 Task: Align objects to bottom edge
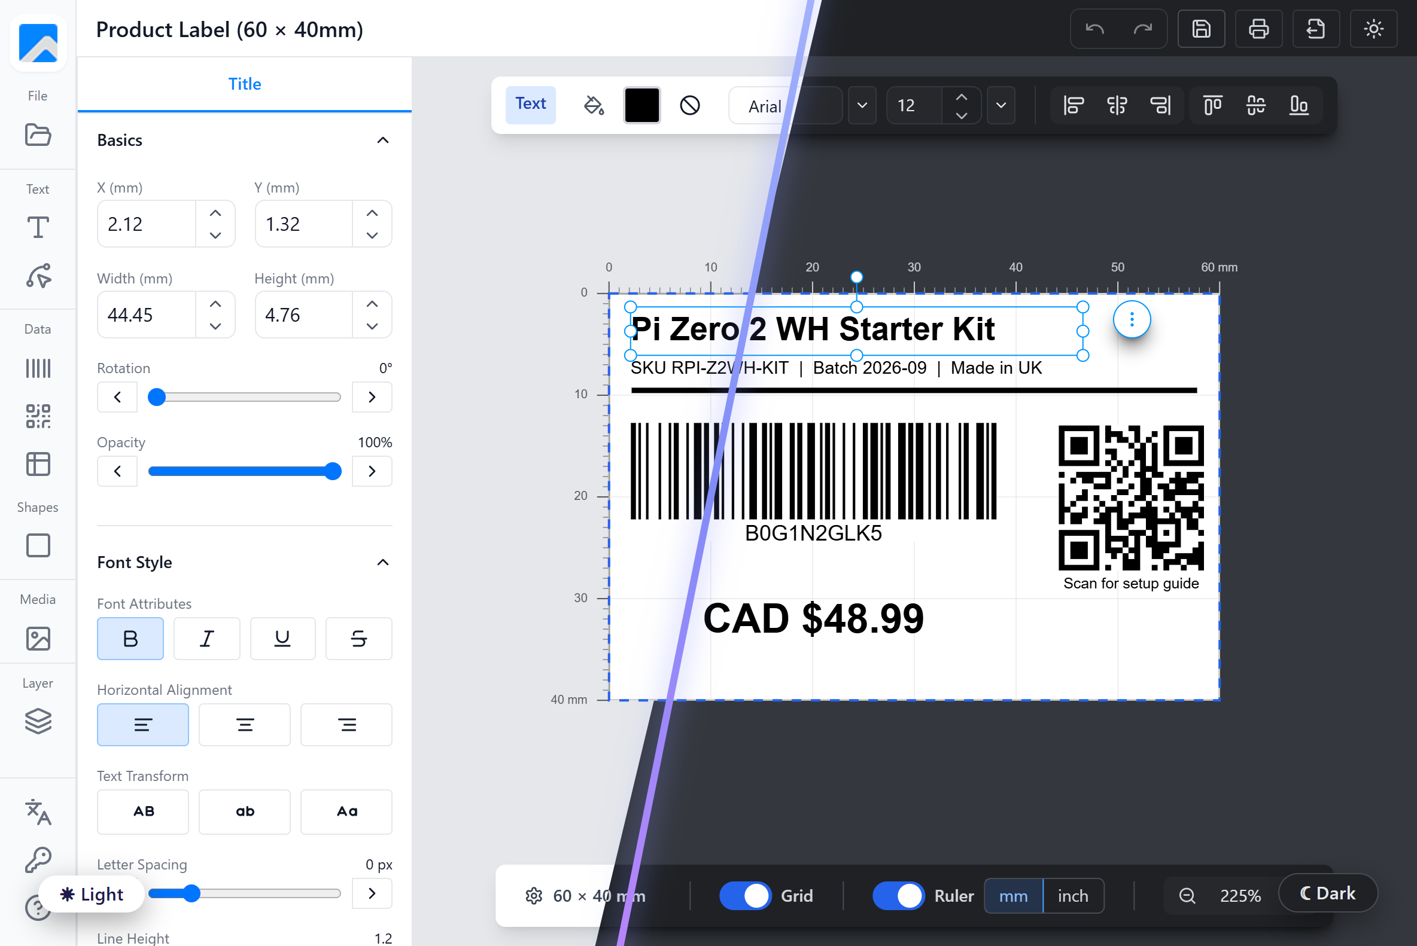coord(1299,106)
